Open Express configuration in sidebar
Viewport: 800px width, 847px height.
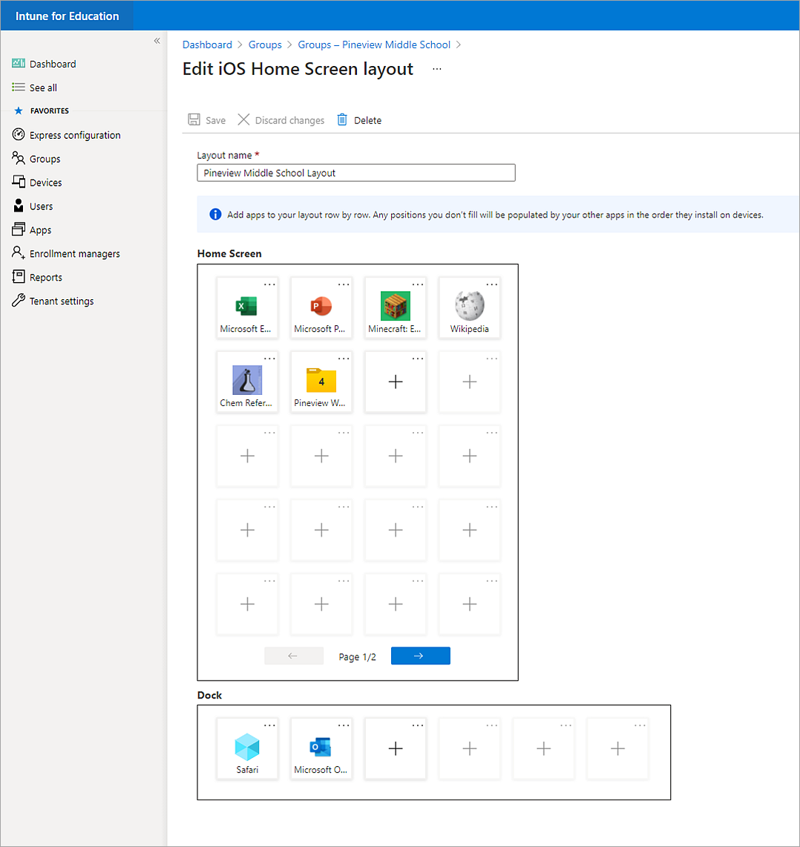pos(74,135)
